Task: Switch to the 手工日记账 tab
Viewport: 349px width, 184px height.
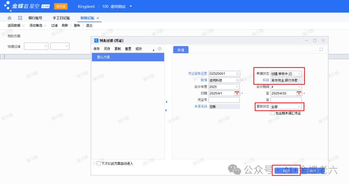Action: tap(61, 18)
